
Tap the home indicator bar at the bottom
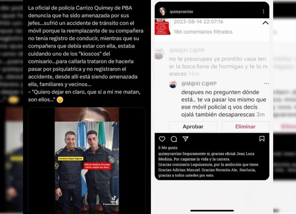coord(212,210)
